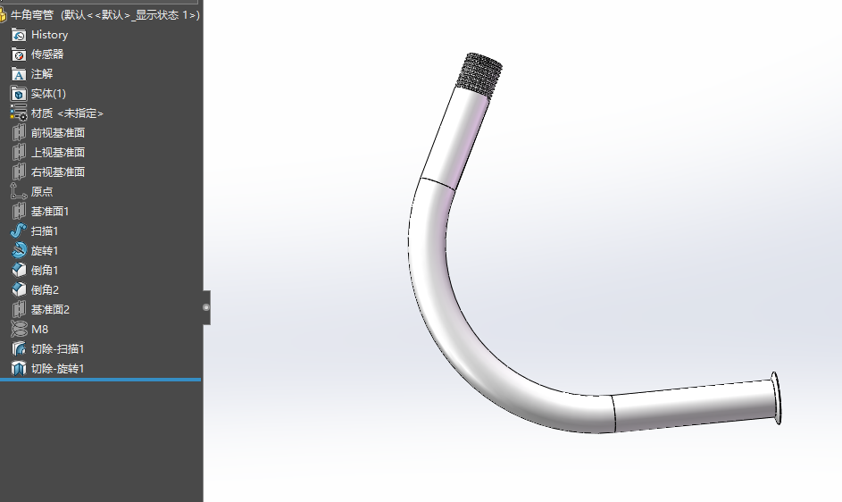Click the 牛角弯管 part root icon

[3, 15]
